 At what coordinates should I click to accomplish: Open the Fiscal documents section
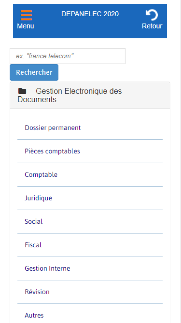click(x=33, y=245)
